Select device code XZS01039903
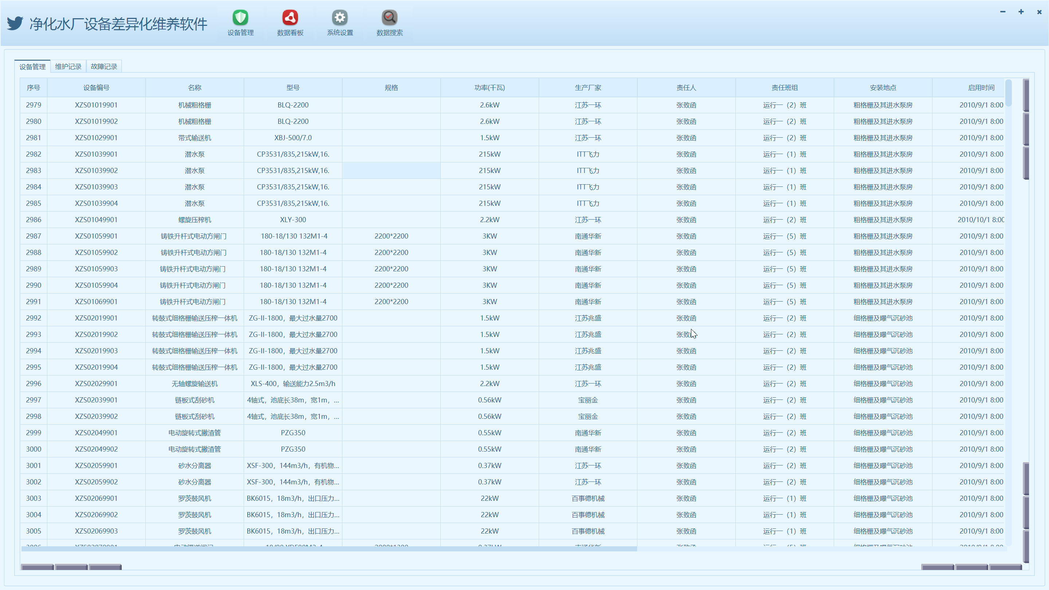The image size is (1049, 590). [x=96, y=187]
